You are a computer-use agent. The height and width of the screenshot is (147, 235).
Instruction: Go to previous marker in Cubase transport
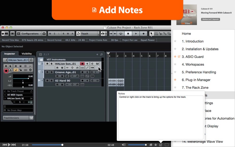pos(111,34)
